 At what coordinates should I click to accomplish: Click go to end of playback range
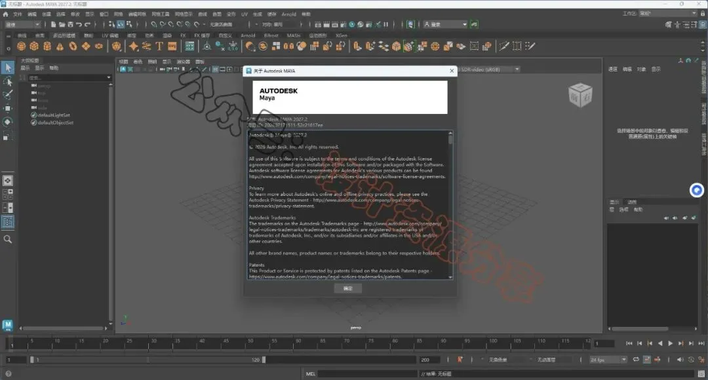click(701, 343)
